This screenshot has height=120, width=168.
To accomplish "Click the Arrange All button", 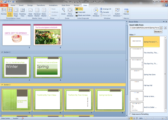I will tap(106, 9).
